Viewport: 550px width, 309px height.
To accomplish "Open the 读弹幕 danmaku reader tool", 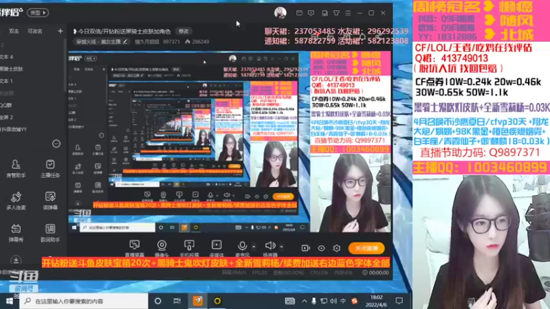I will point(50,201).
